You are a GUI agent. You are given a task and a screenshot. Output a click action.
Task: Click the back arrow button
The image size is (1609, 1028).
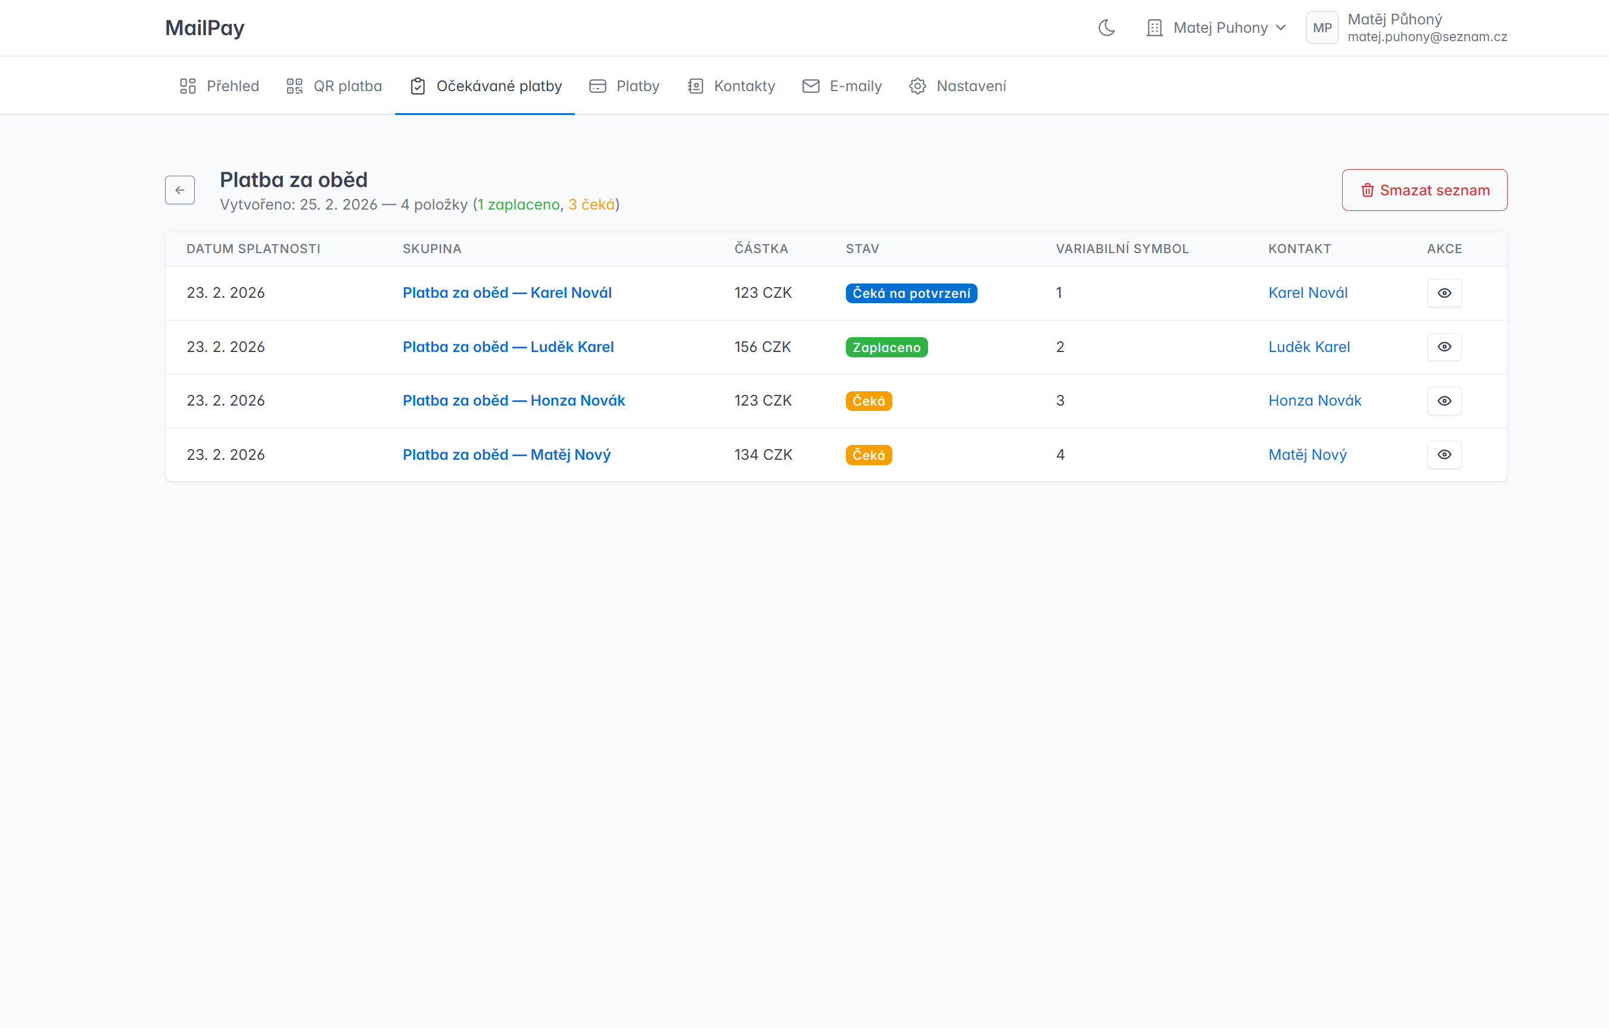180,191
